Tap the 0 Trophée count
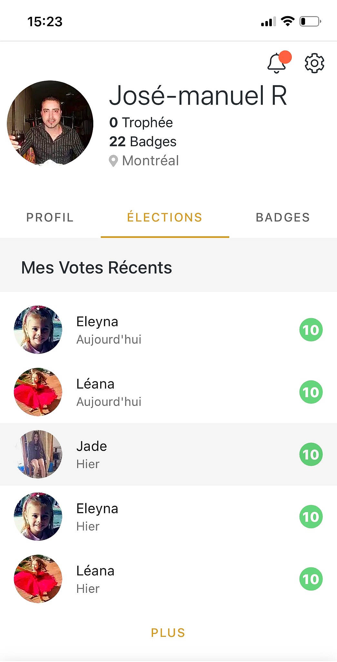This screenshot has height=662, width=337. 141,123
